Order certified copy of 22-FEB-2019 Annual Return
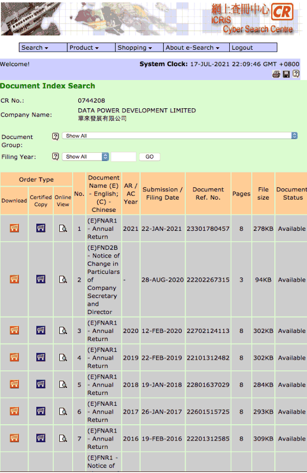Screen dimensions: 307x473 41,357
